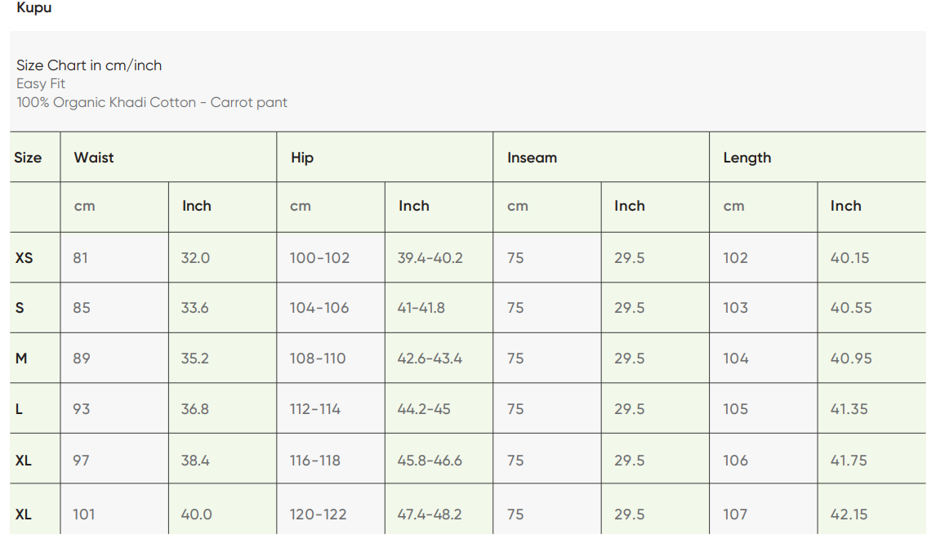Select the Hip column header
936x539 pixels.
[x=302, y=158]
